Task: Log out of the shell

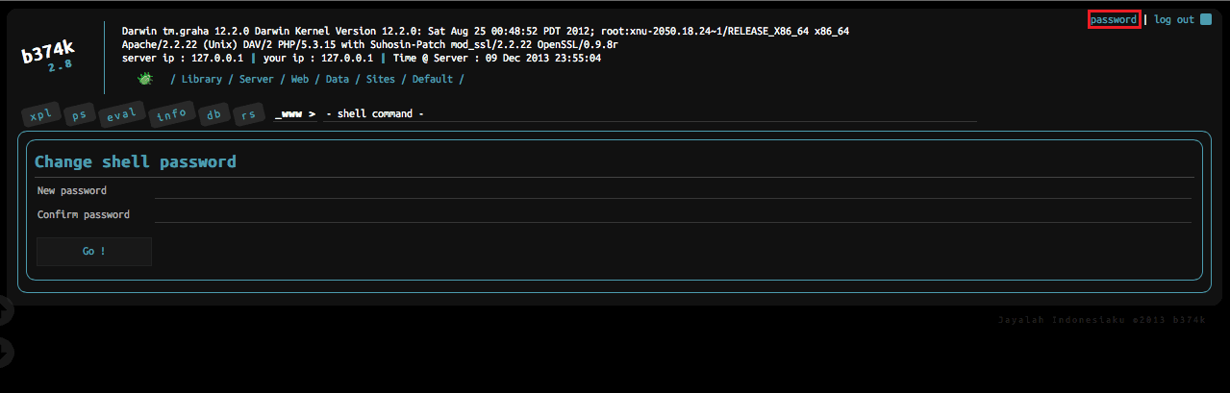Action: 1174,19
